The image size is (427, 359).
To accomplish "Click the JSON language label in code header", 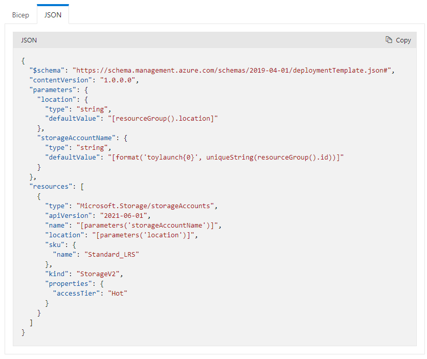I will click(x=29, y=40).
